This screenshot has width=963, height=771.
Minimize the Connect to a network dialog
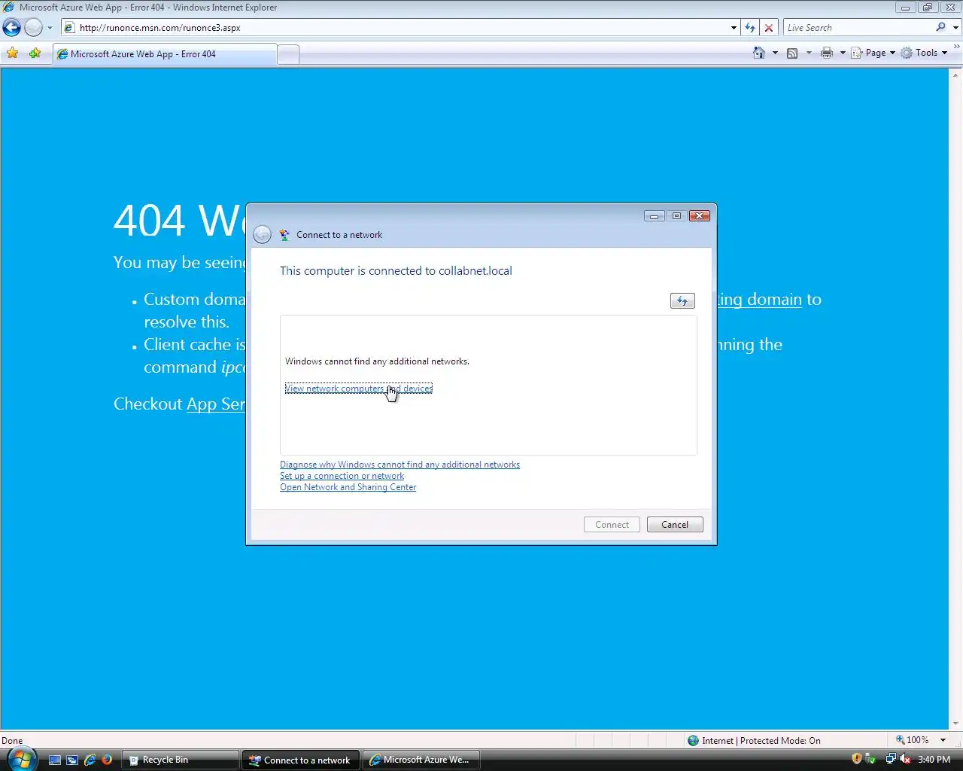[654, 216]
